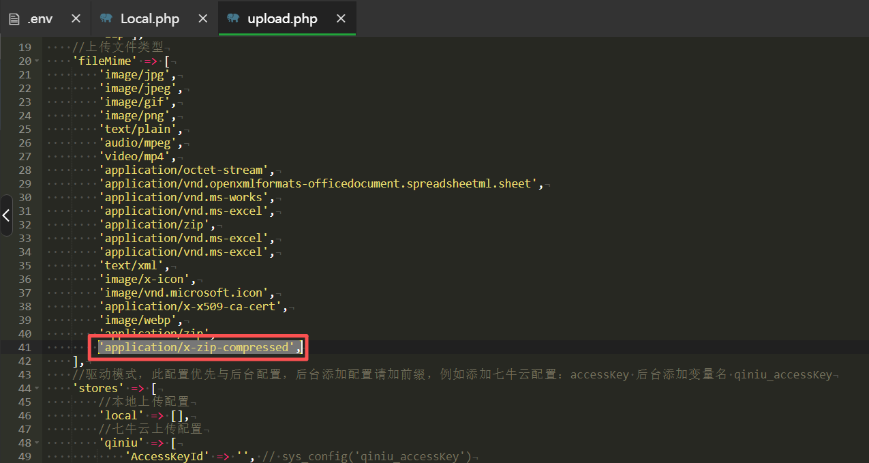The width and height of the screenshot is (869, 463).
Task: Close the Local.php tab
Action: [202, 18]
